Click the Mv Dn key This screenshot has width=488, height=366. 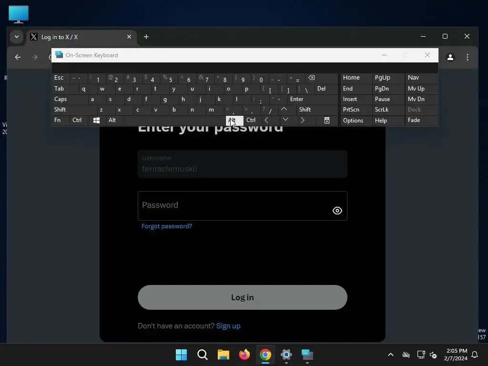[421, 99]
